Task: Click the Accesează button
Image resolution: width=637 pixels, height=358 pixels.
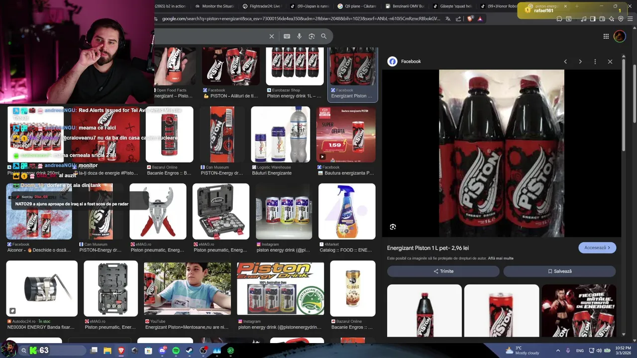Action: (597, 248)
